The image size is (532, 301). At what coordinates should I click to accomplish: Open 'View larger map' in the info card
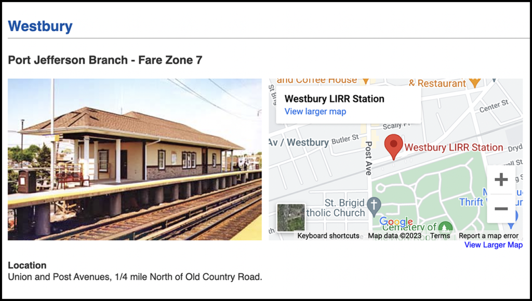(315, 111)
